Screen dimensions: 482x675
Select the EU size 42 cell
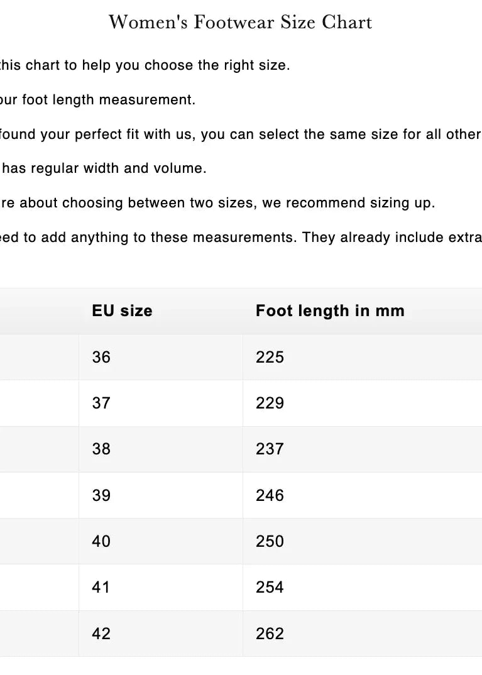pos(101,634)
